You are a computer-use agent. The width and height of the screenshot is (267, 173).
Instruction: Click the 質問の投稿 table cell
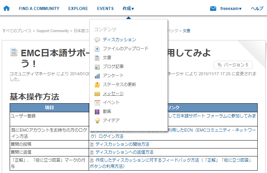(49, 144)
